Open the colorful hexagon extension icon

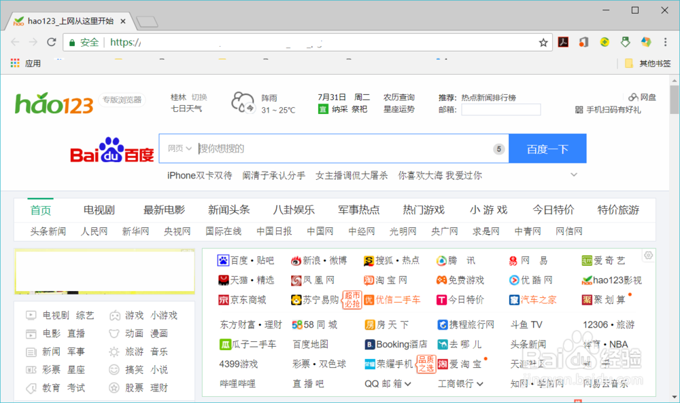click(646, 42)
